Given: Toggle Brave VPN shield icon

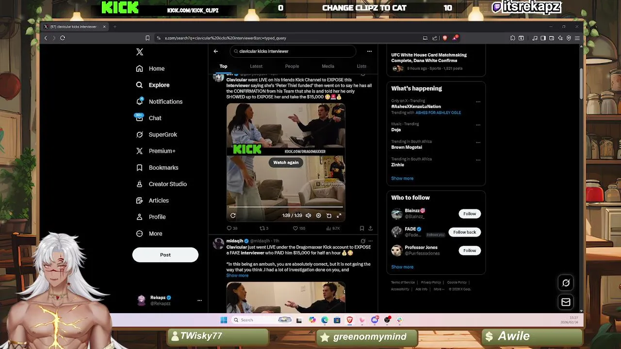Looking at the screenshot, I should [x=569, y=38].
